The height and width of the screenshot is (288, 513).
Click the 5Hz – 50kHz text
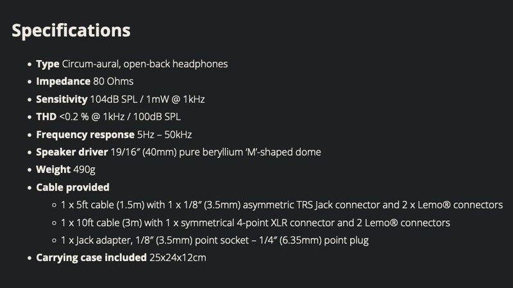pyautogui.click(x=164, y=134)
